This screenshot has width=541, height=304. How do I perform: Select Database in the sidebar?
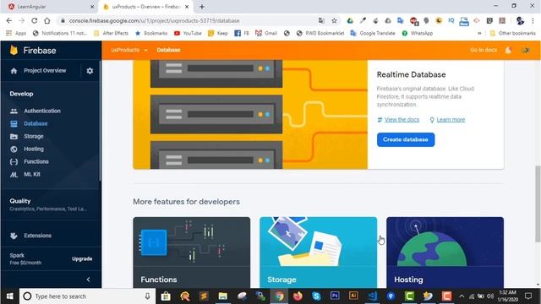tap(36, 123)
